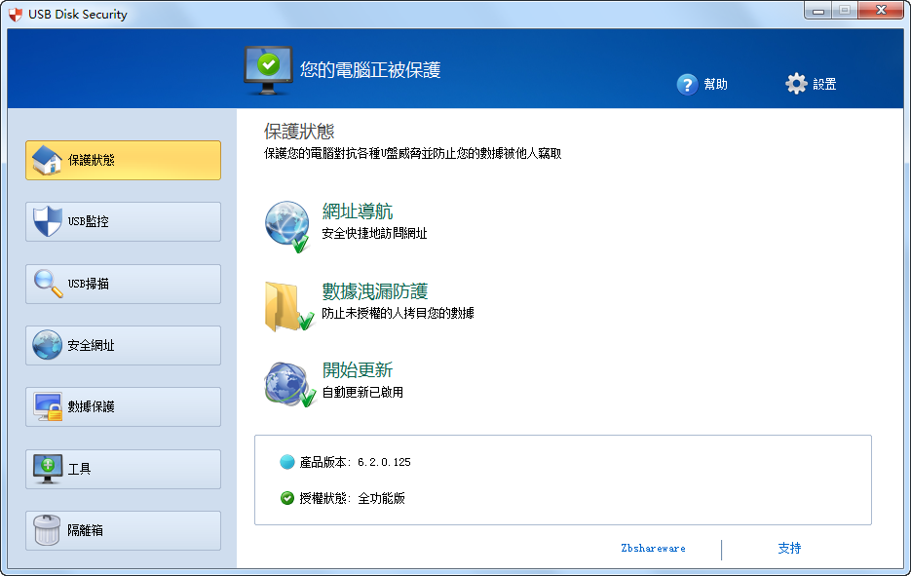Screen dimensions: 911x576
Task: Select the 數據保護 sidebar item
Action: tap(123, 406)
